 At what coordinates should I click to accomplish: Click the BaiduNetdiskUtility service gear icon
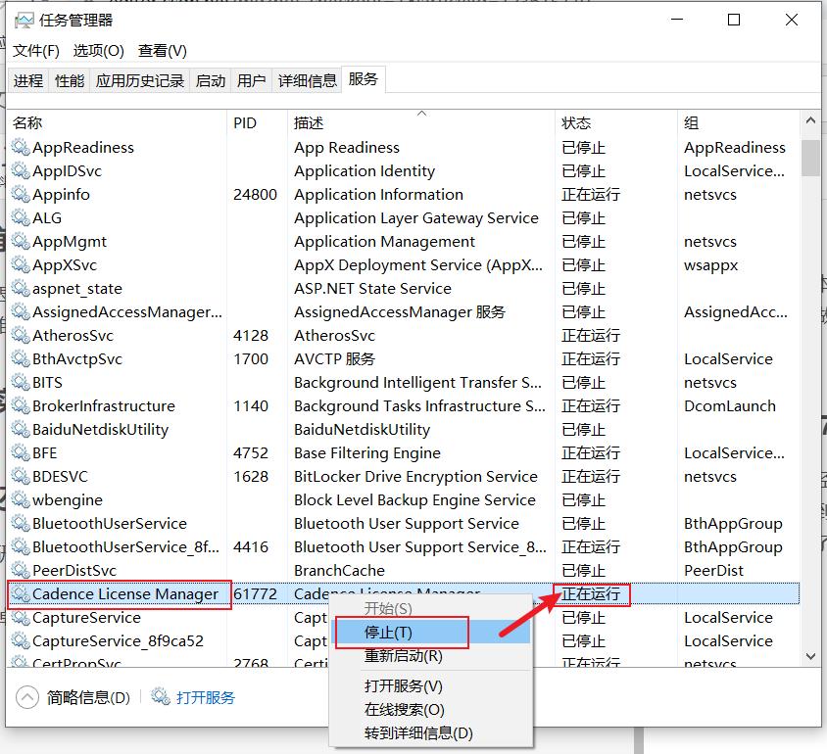pyautogui.click(x=21, y=430)
